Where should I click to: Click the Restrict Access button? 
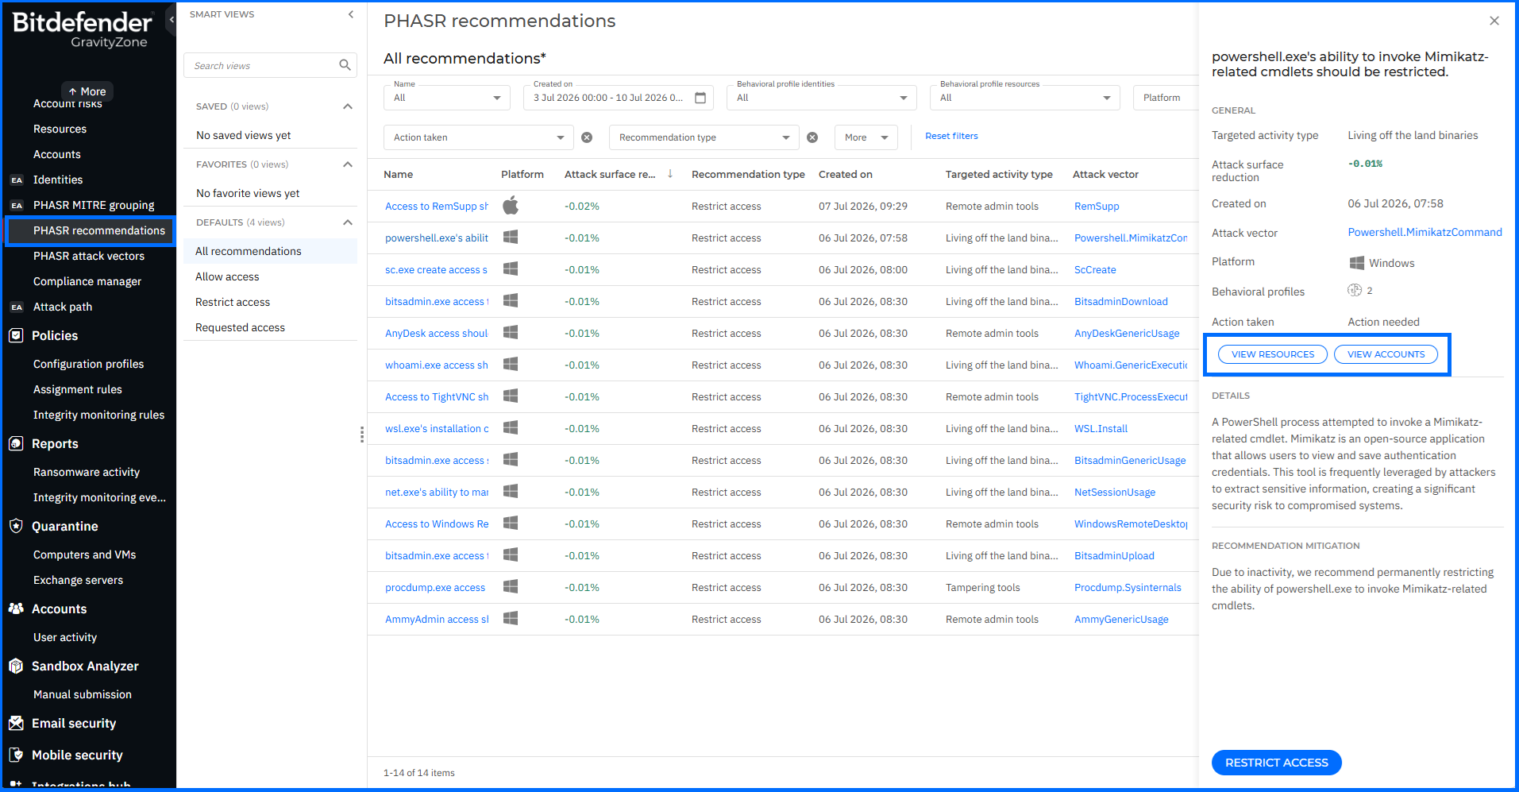(x=1276, y=763)
